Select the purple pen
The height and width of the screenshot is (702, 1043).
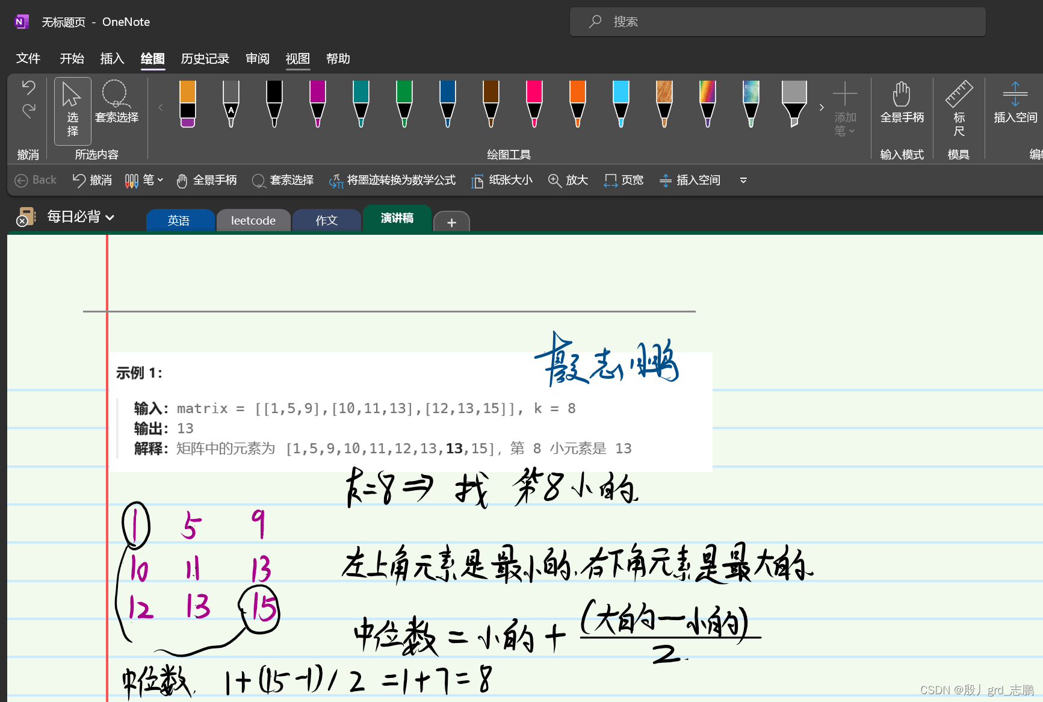(x=318, y=104)
